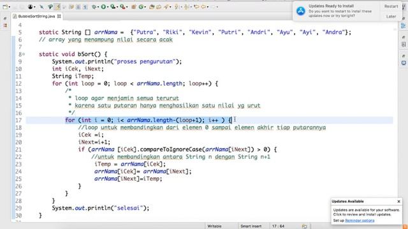Click the New Java Package icon
The height and width of the screenshot is (229, 408).
(x=133, y=7)
